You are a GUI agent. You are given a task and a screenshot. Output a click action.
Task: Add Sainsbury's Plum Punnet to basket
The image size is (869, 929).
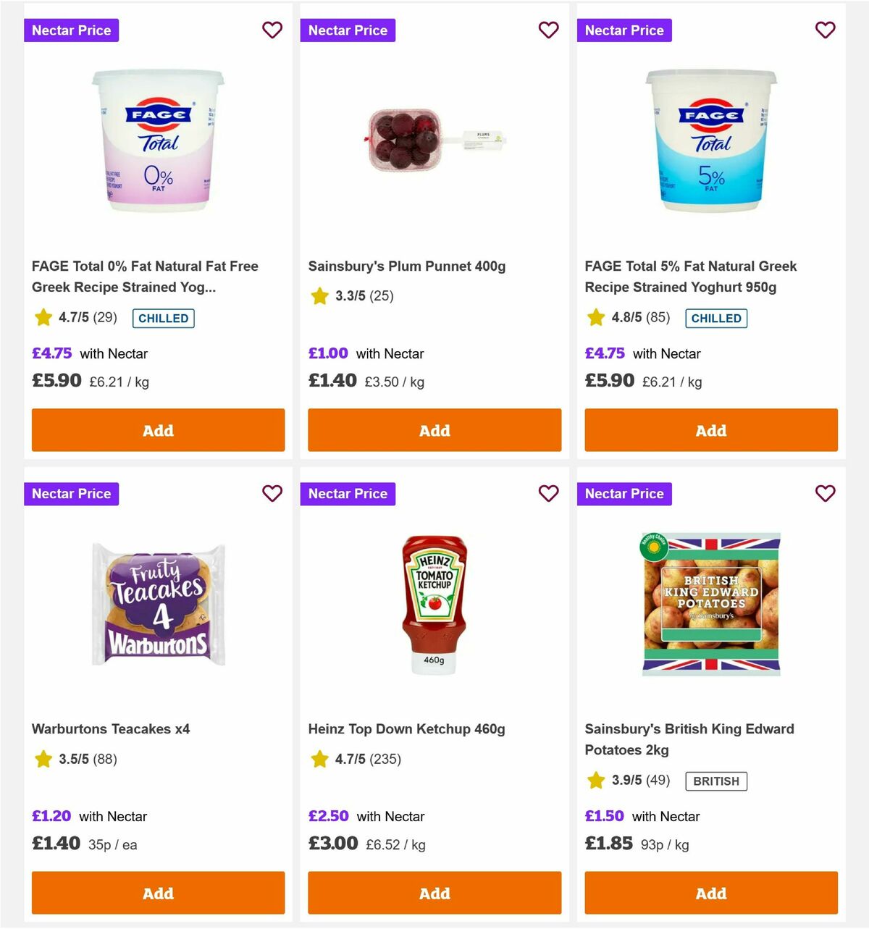point(434,430)
